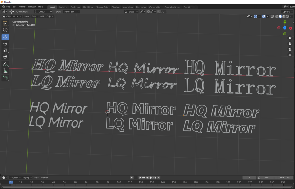
Task: Open the Options dropdown
Action: [287, 12]
